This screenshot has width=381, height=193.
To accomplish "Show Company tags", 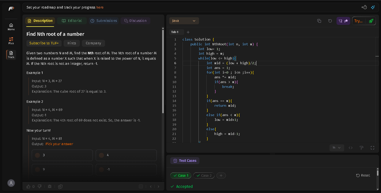I will tap(93, 43).
